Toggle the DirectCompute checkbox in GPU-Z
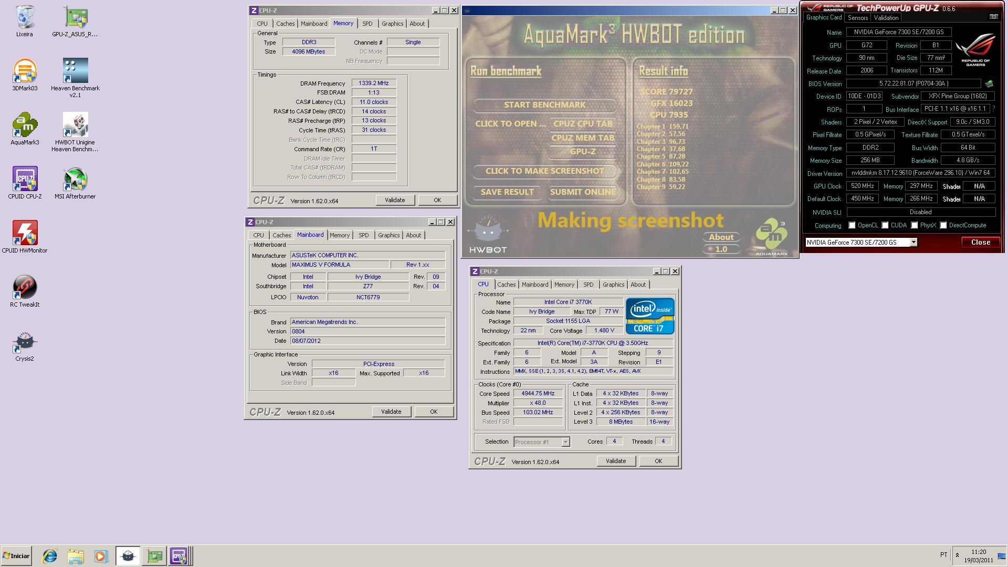 pos(943,225)
